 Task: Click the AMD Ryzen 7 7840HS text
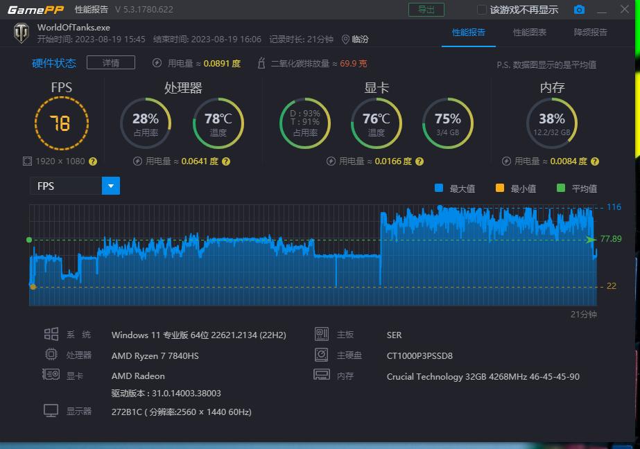[x=155, y=355]
